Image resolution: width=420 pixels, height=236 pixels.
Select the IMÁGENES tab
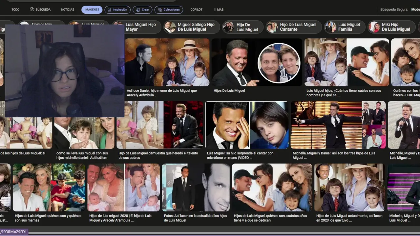[x=92, y=10]
